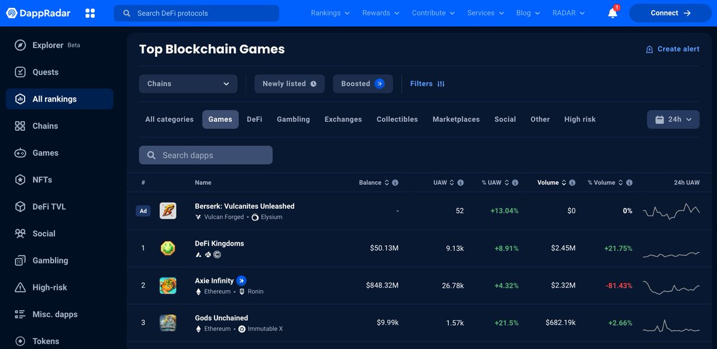Viewport: 717px width, 349px height.
Task: Click the UAW column info icon
Action: pos(461,183)
